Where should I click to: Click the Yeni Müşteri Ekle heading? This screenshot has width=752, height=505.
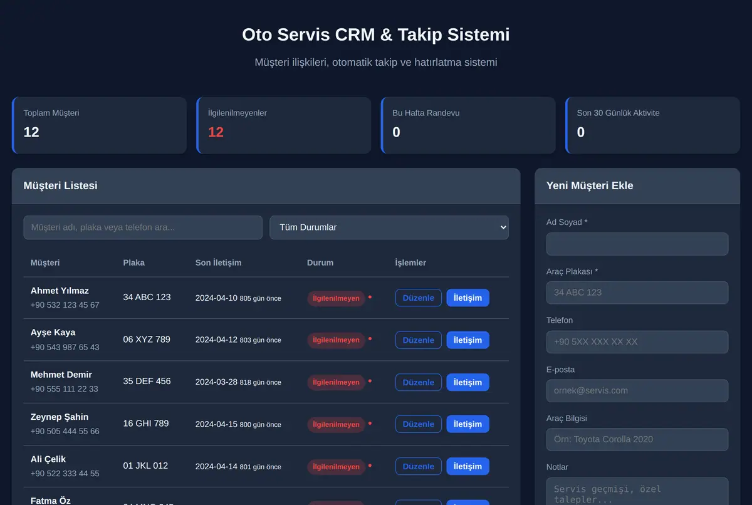(590, 185)
